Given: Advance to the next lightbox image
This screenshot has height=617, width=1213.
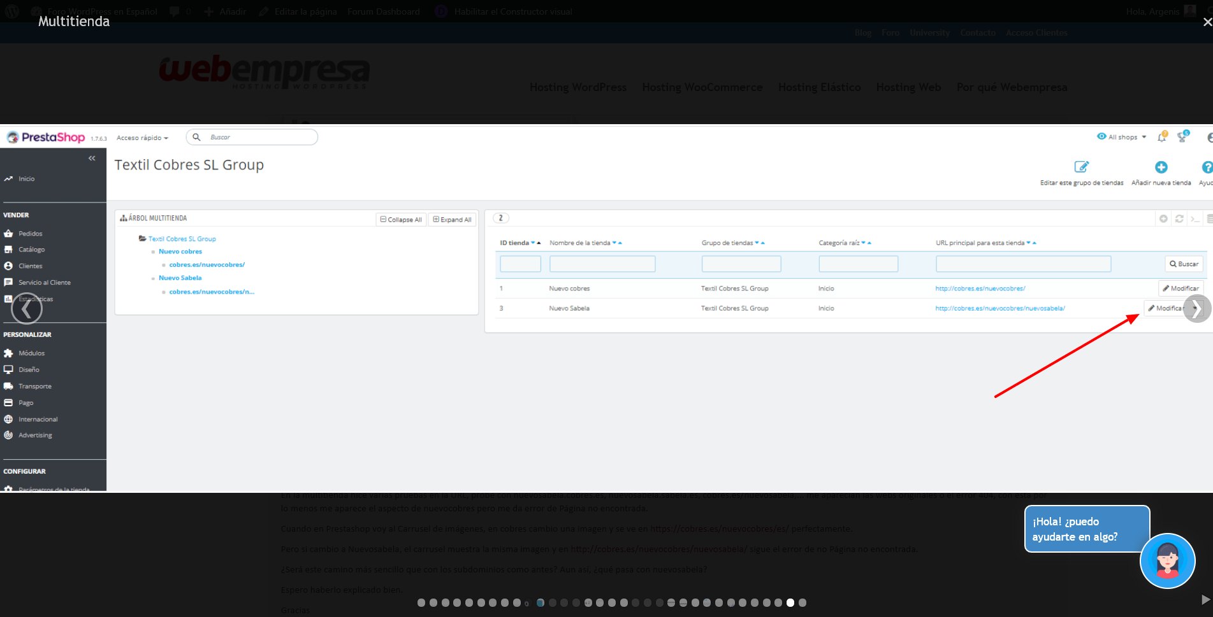Looking at the screenshot, I should pyautogui.click(x=1197, y=309).
